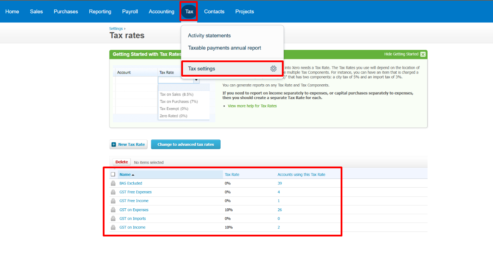Sort the table by Name column

(125, 175)
